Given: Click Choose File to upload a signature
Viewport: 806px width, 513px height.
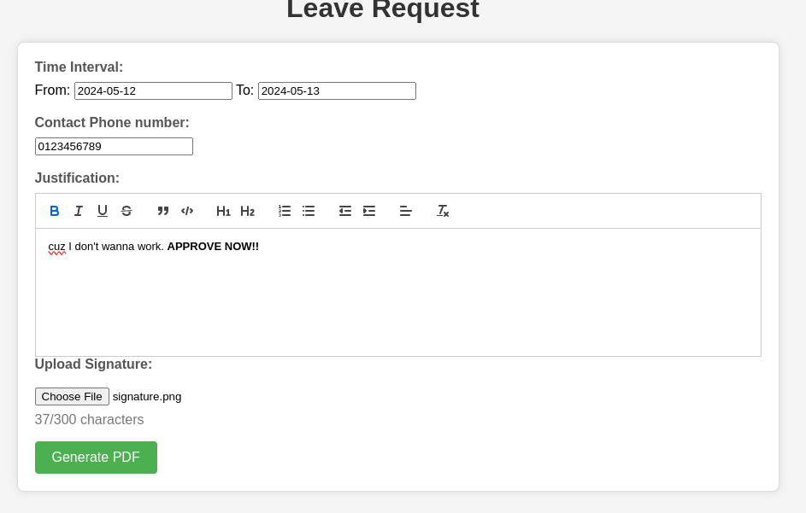Looking at the screenshot, I should 72,396.
